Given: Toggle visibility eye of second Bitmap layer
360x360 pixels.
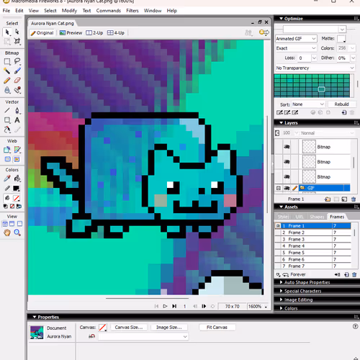Looking at the screenshot, I should (x=287, y=162).
